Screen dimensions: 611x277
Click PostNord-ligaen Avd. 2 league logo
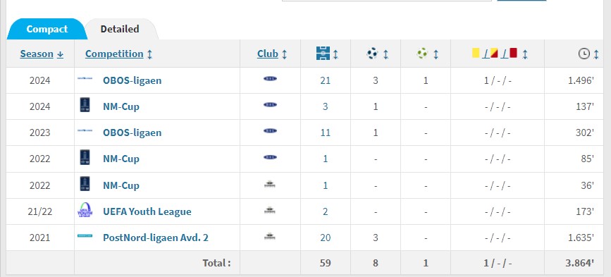pos(85,235)
